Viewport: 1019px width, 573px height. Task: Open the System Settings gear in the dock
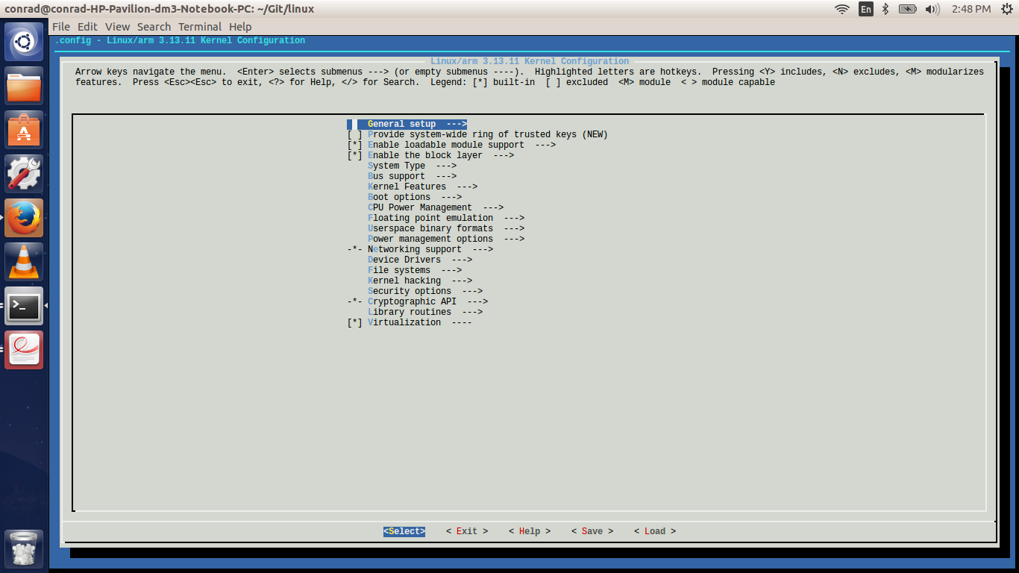(24, 174)
